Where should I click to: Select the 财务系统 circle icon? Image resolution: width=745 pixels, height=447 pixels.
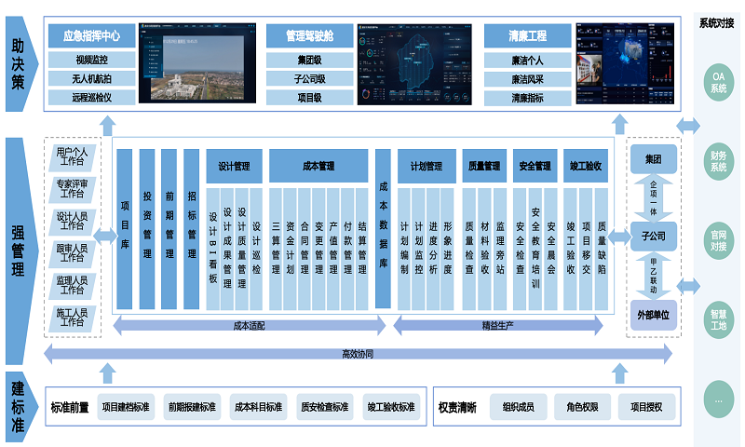pyautogui.click(x=718, y=161)
